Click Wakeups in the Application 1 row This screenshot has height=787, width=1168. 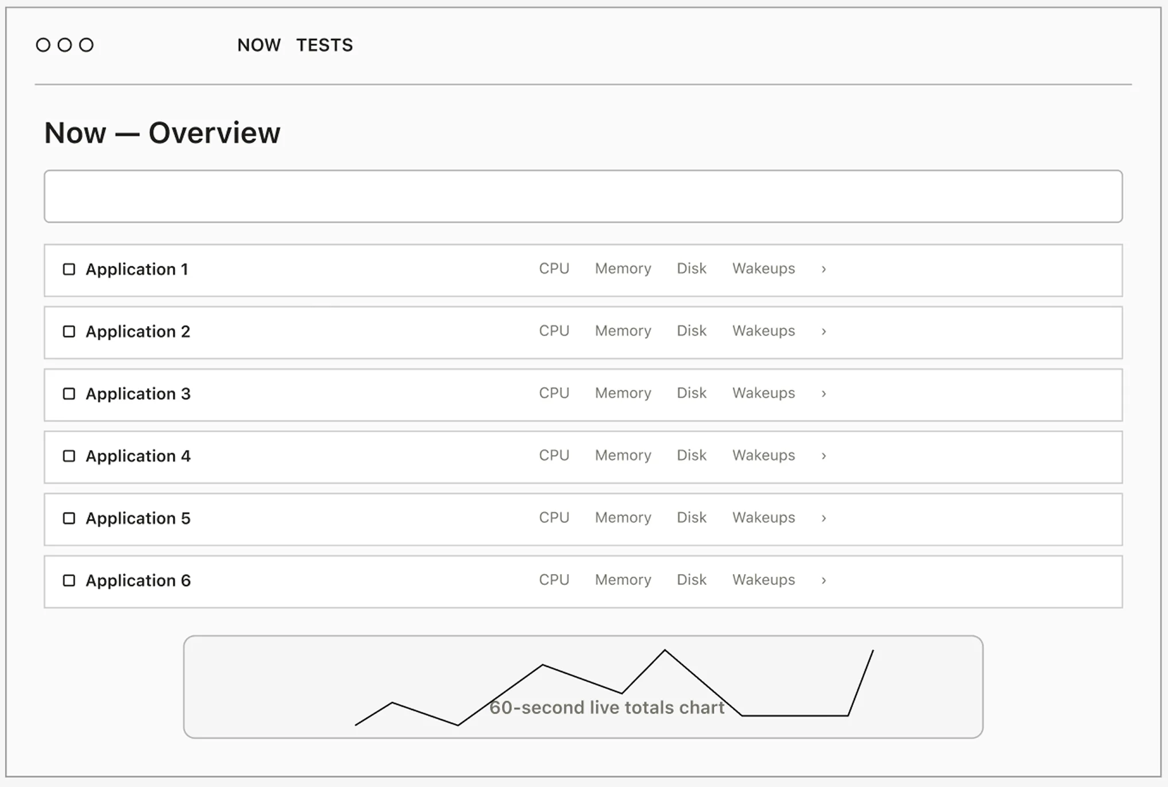764,269
